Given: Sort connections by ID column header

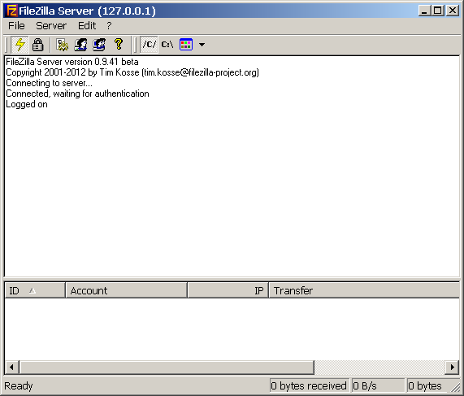Looking at the screenshot, I should [x=35, y=290].
